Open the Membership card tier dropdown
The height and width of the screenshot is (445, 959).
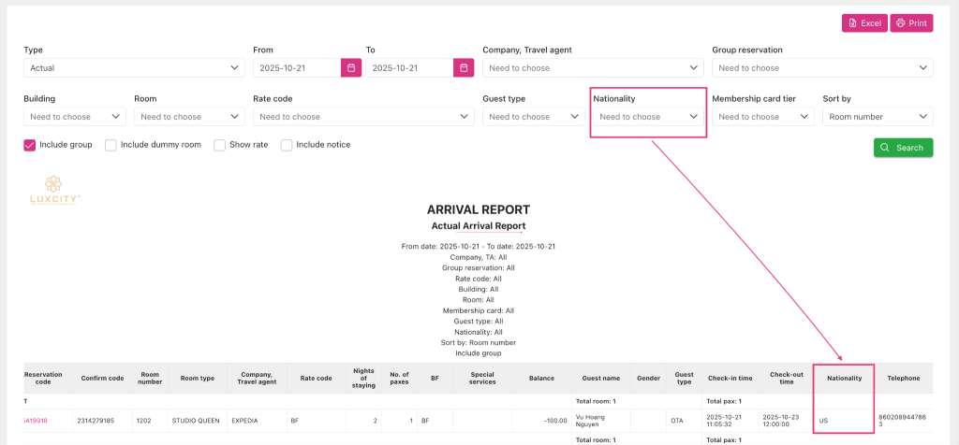(761, 117)
